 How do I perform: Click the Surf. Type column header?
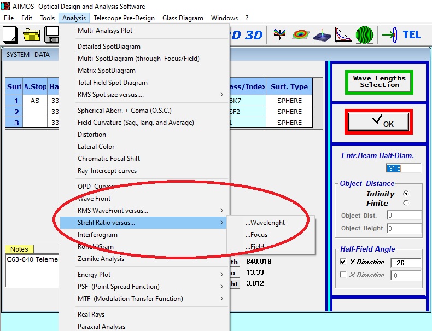point(289,86)
